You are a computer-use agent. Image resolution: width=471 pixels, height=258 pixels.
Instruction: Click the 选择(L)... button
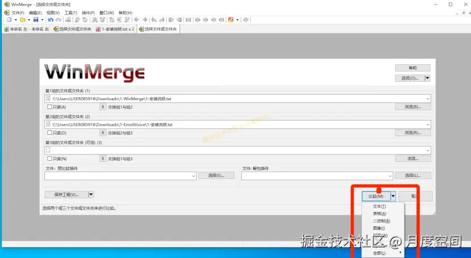413,175
